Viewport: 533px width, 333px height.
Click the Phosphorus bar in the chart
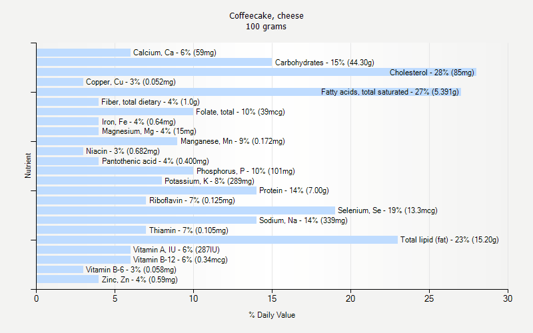pos(115,170)
